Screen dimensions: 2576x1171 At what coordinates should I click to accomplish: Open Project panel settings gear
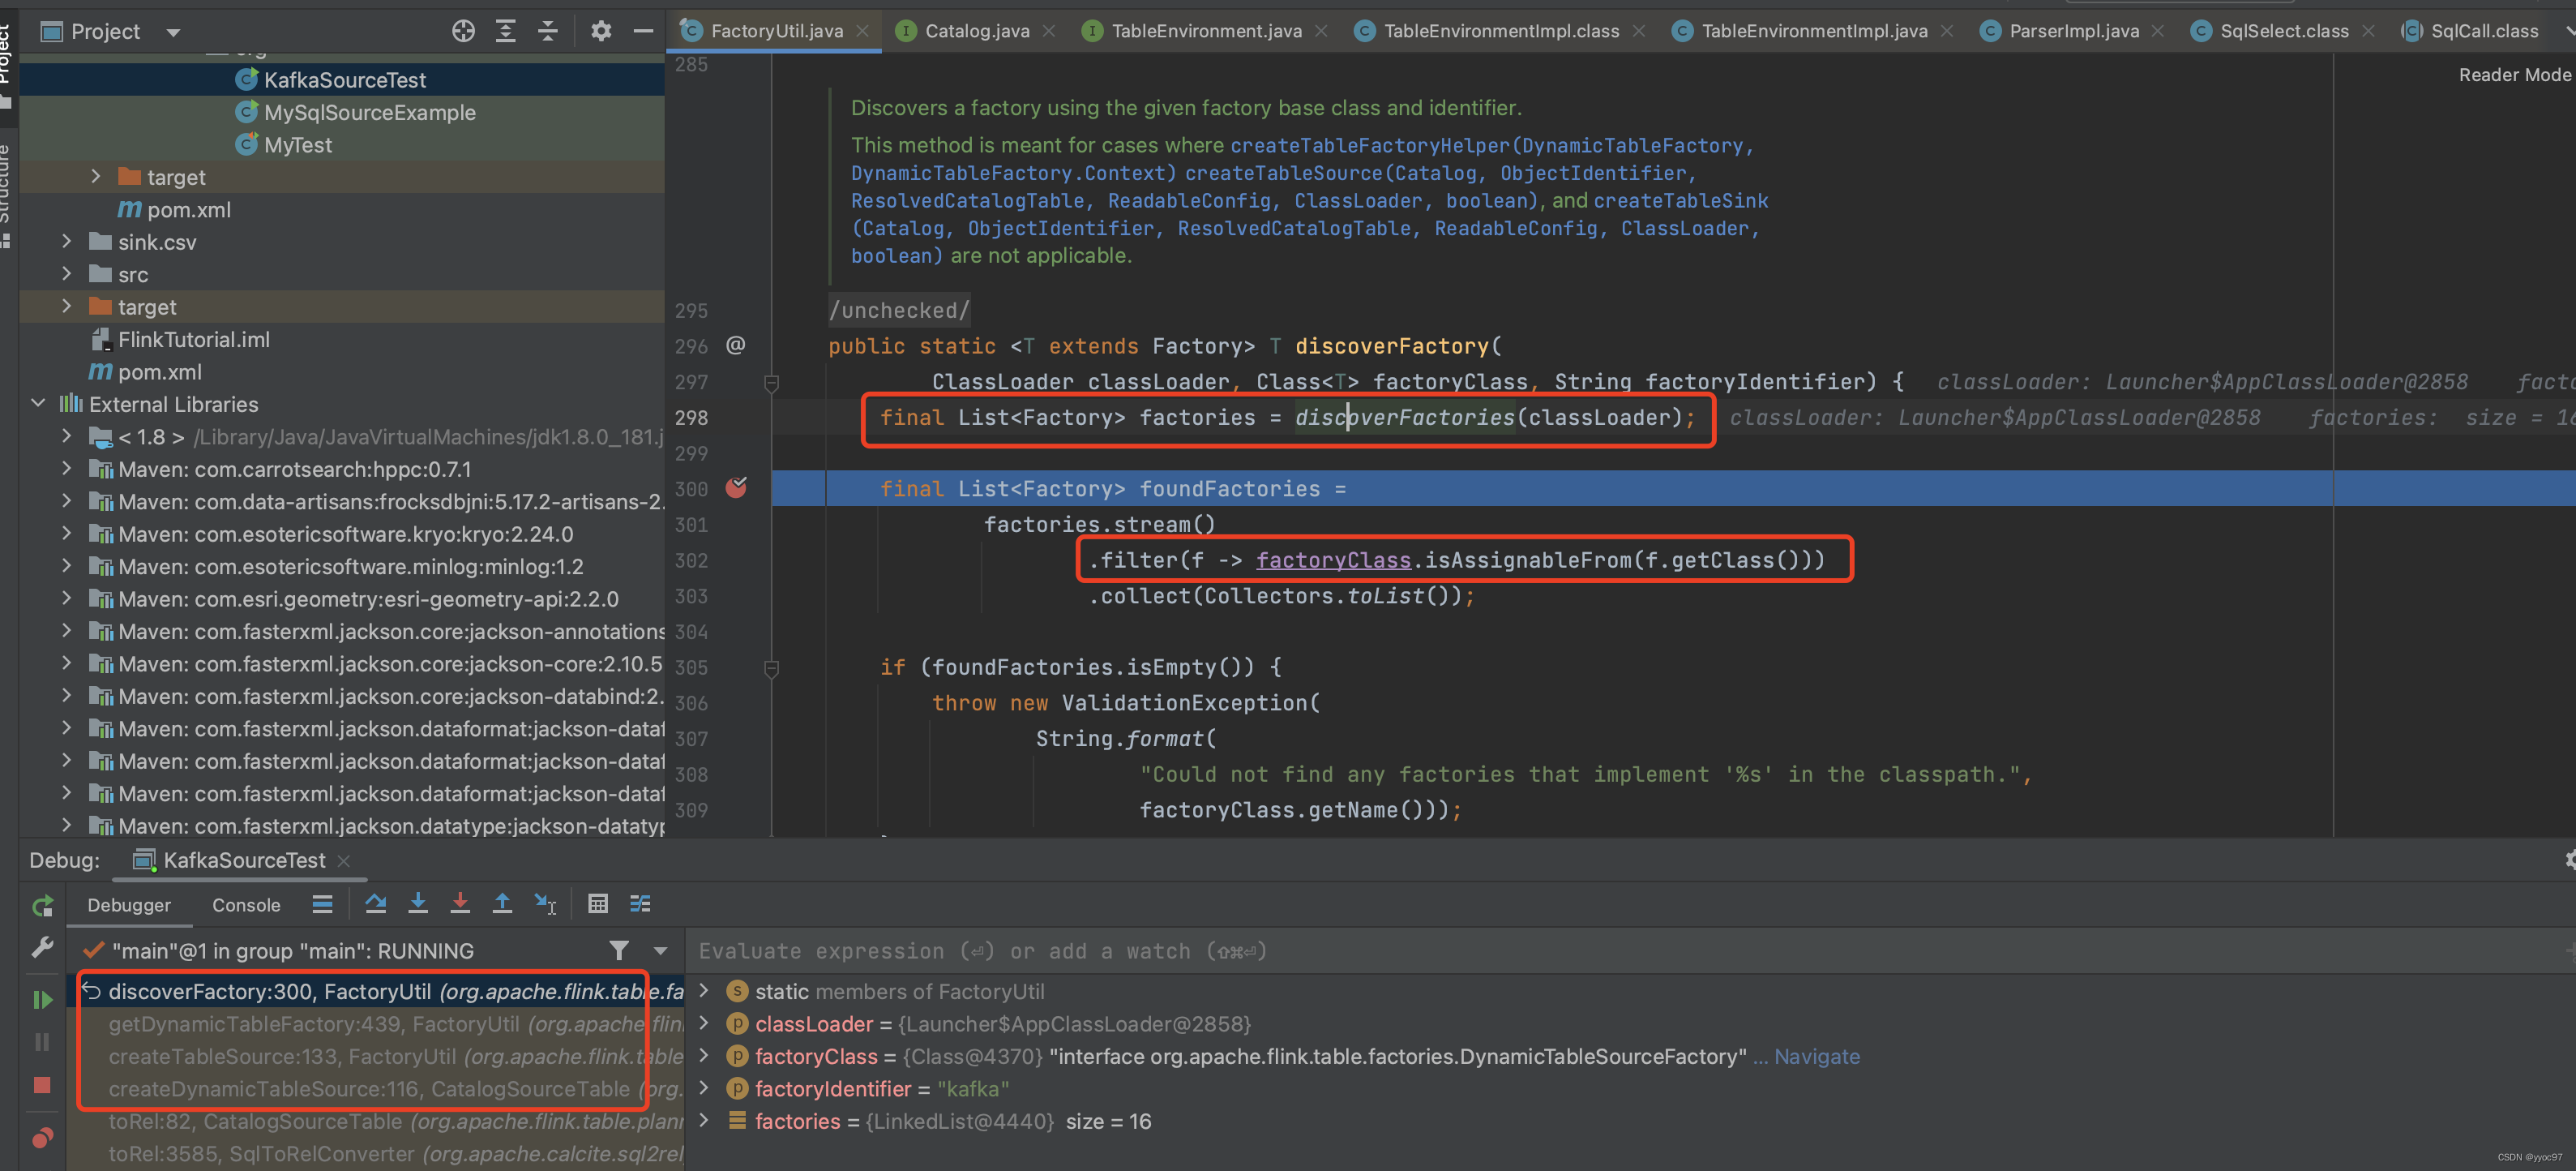point(601,31)
